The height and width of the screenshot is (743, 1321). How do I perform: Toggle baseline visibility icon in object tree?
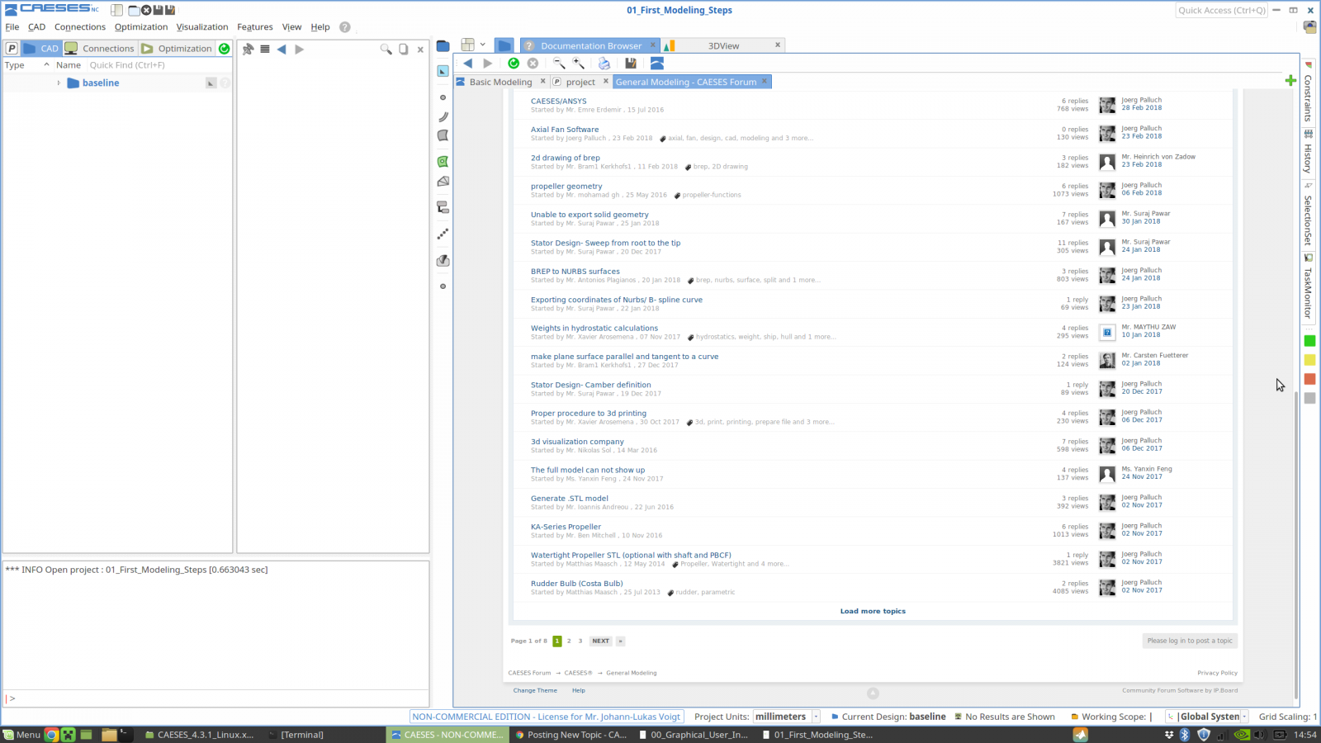(x=211, y=83)
